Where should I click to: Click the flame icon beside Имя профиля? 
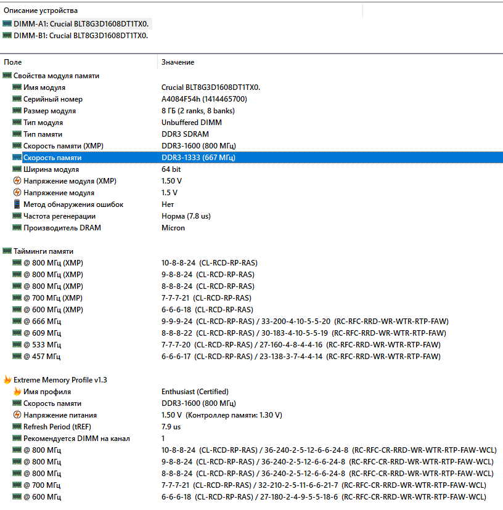[17, 391]
